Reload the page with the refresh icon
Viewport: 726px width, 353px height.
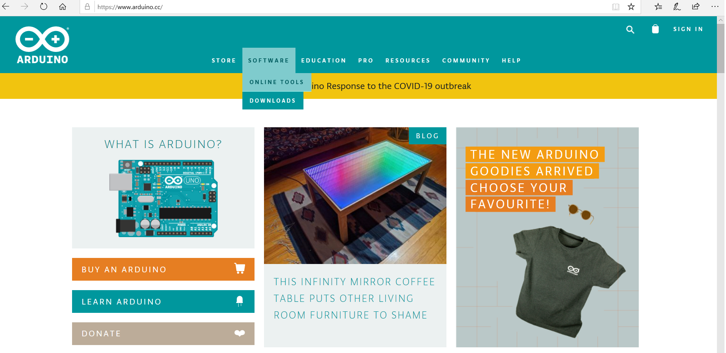click(x=44, y=6)
